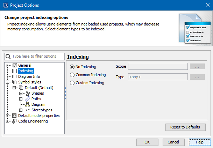This screenshot has width=213, height=148.
Task: Click the Symbol styles icon
Action: tap(15, 82)
